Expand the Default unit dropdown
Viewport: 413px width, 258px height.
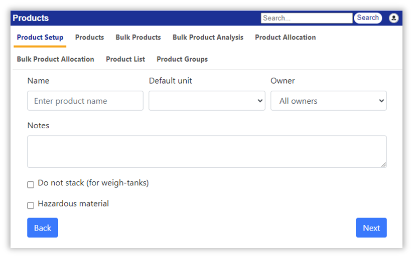click(x=207, y=101)
